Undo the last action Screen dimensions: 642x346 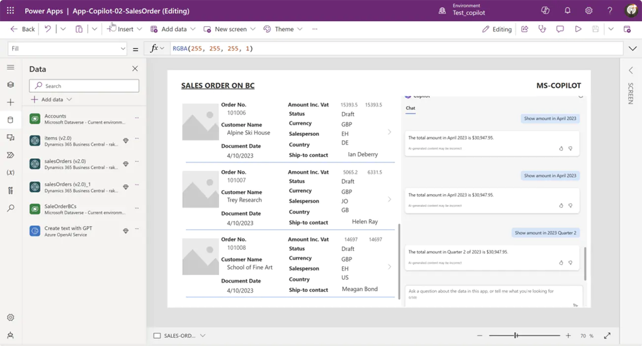48,29
